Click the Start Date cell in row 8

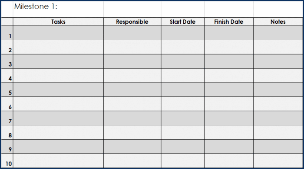pyautogui.click(x=183, y=132)
